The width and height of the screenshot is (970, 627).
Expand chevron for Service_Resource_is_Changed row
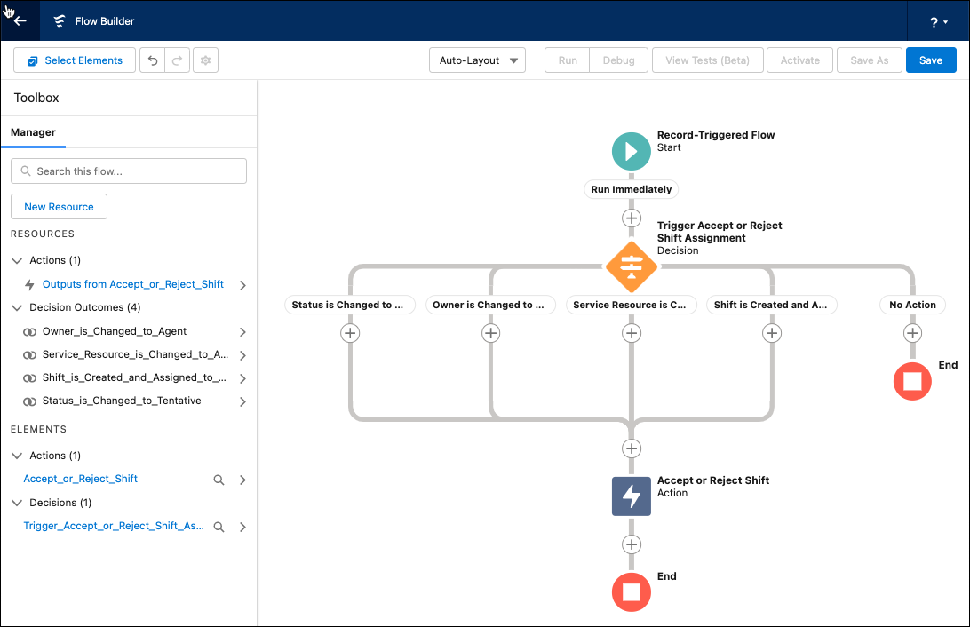[x=242, y=355]
